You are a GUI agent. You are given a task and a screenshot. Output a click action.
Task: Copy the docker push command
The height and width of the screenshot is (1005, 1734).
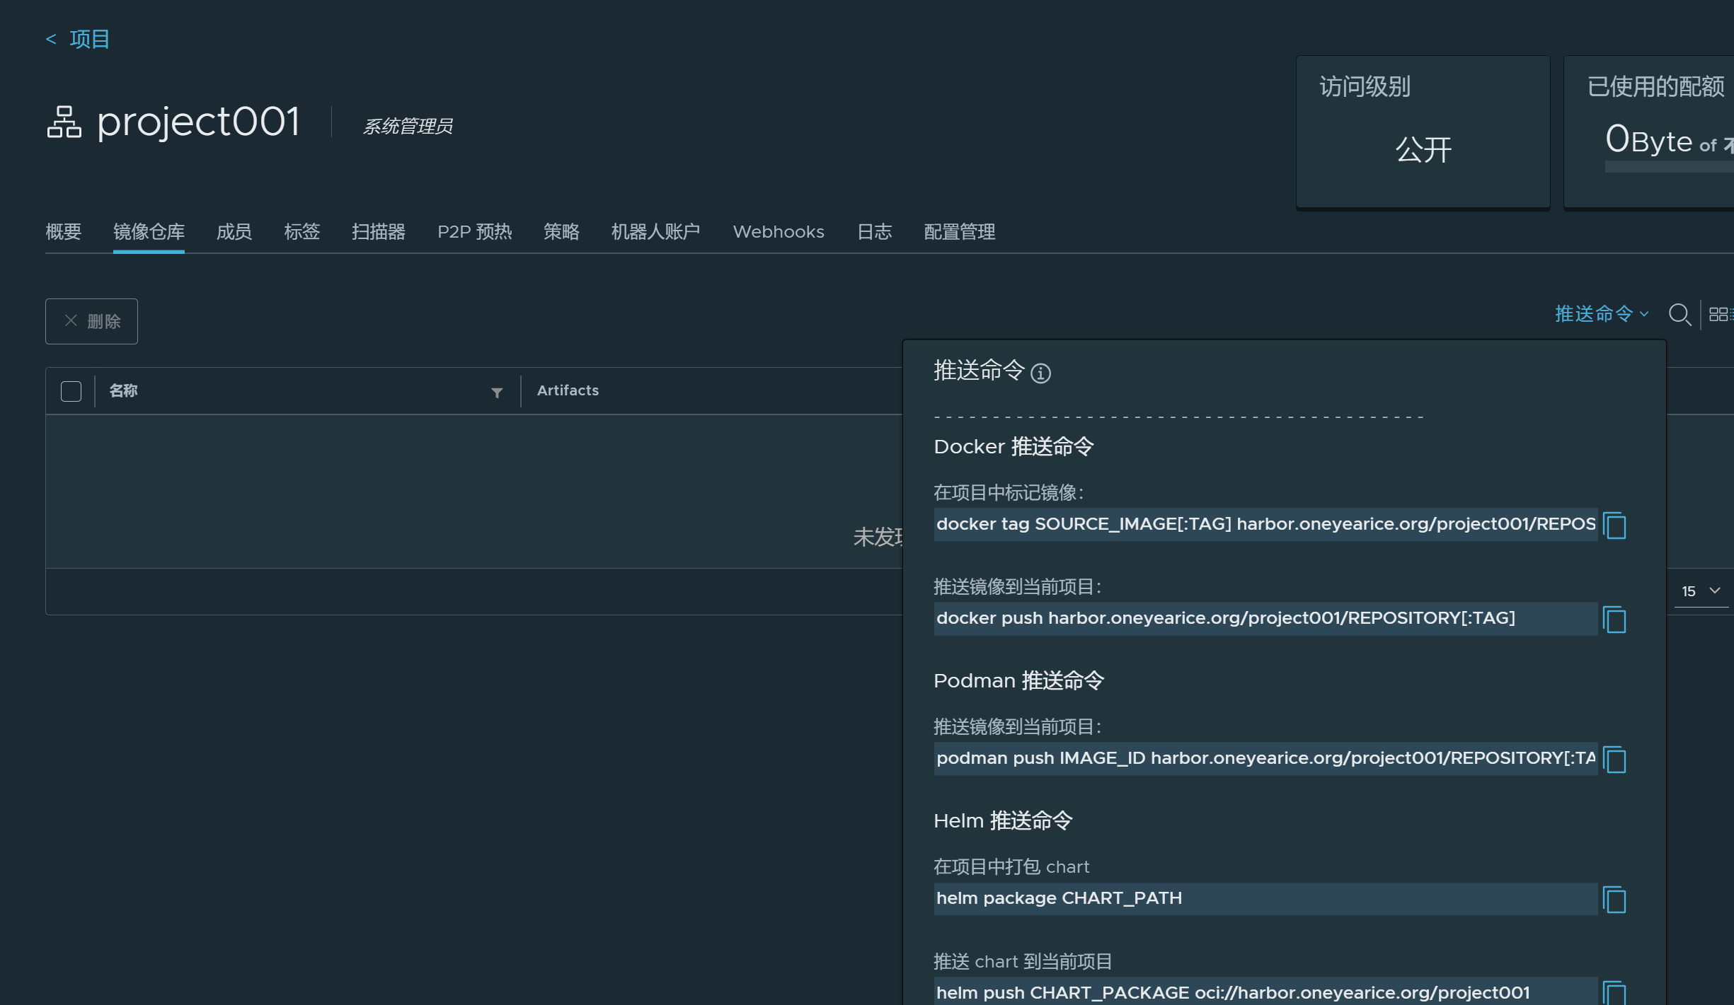point(1614,620)
